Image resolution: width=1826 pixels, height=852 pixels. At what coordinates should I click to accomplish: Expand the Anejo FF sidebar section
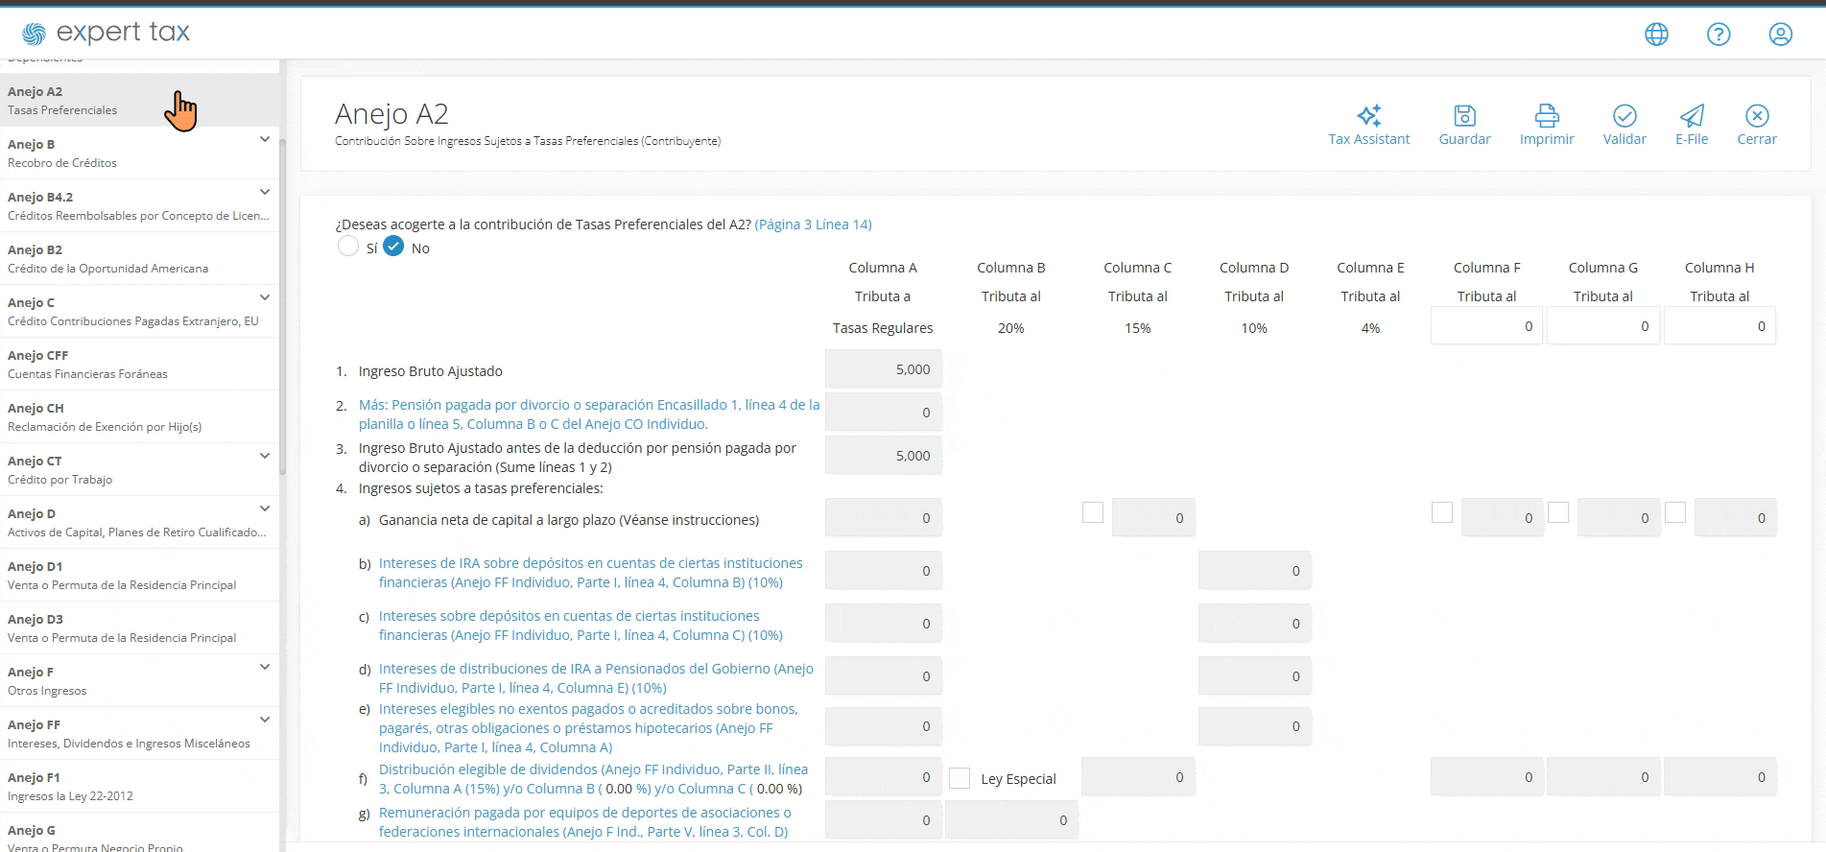click(x=265, y=720)
